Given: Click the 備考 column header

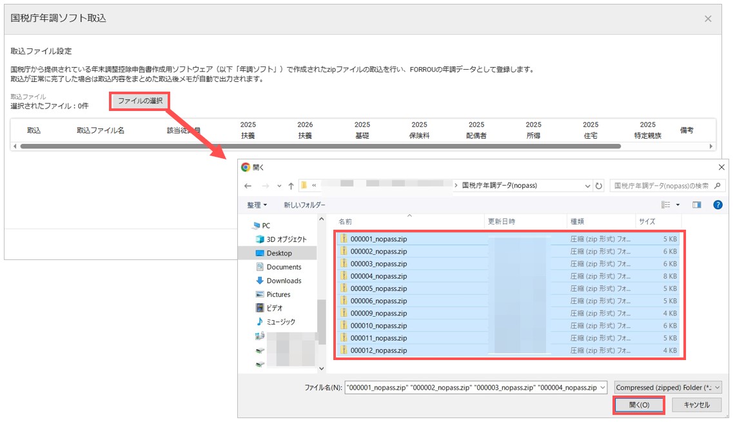Looking at the screenshot, I should (x=686, y=130).
